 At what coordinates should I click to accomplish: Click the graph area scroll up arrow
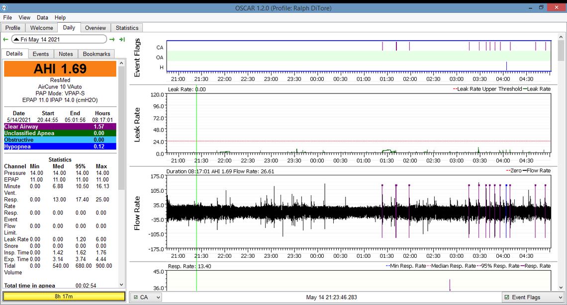pos(561,37)
